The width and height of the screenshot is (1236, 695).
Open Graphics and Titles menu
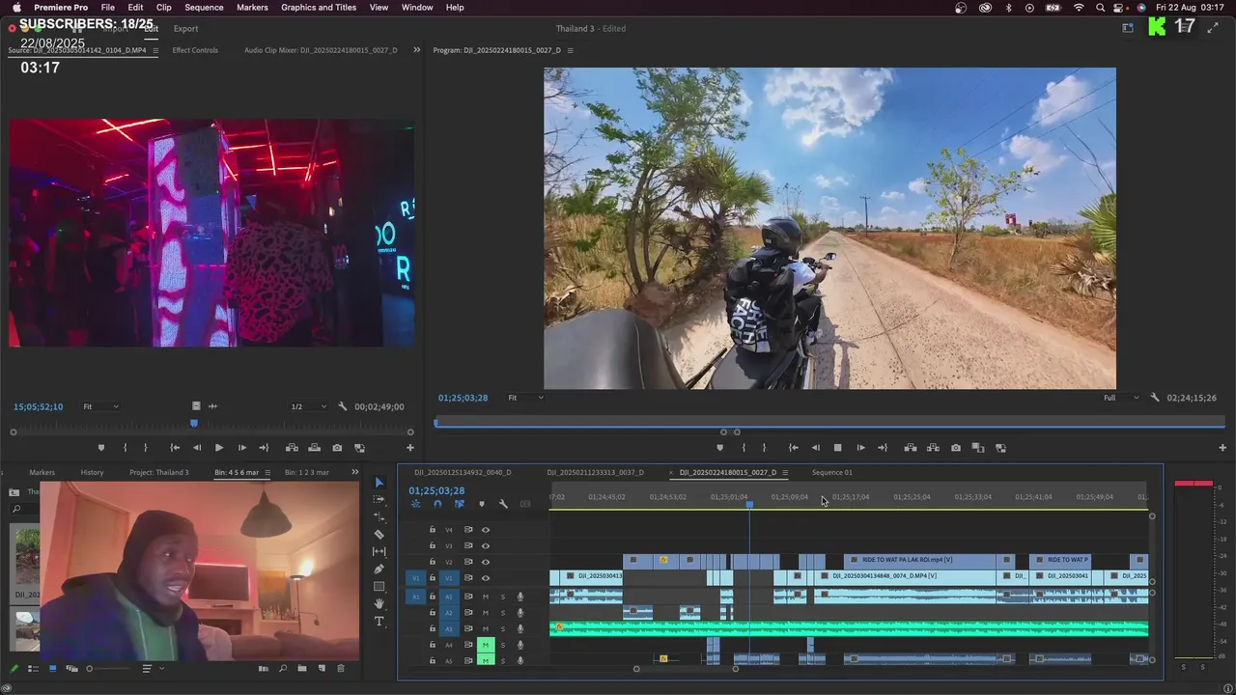[x=319, y=7]
